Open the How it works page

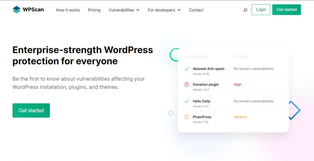coord(68,10)
